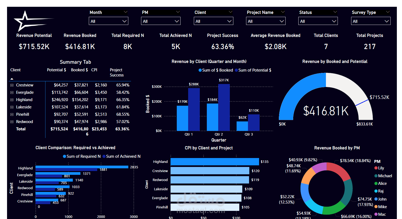Click chevron beside Survey Type header
The height and width of the screenshot is (219, 402).
[388, 12]
